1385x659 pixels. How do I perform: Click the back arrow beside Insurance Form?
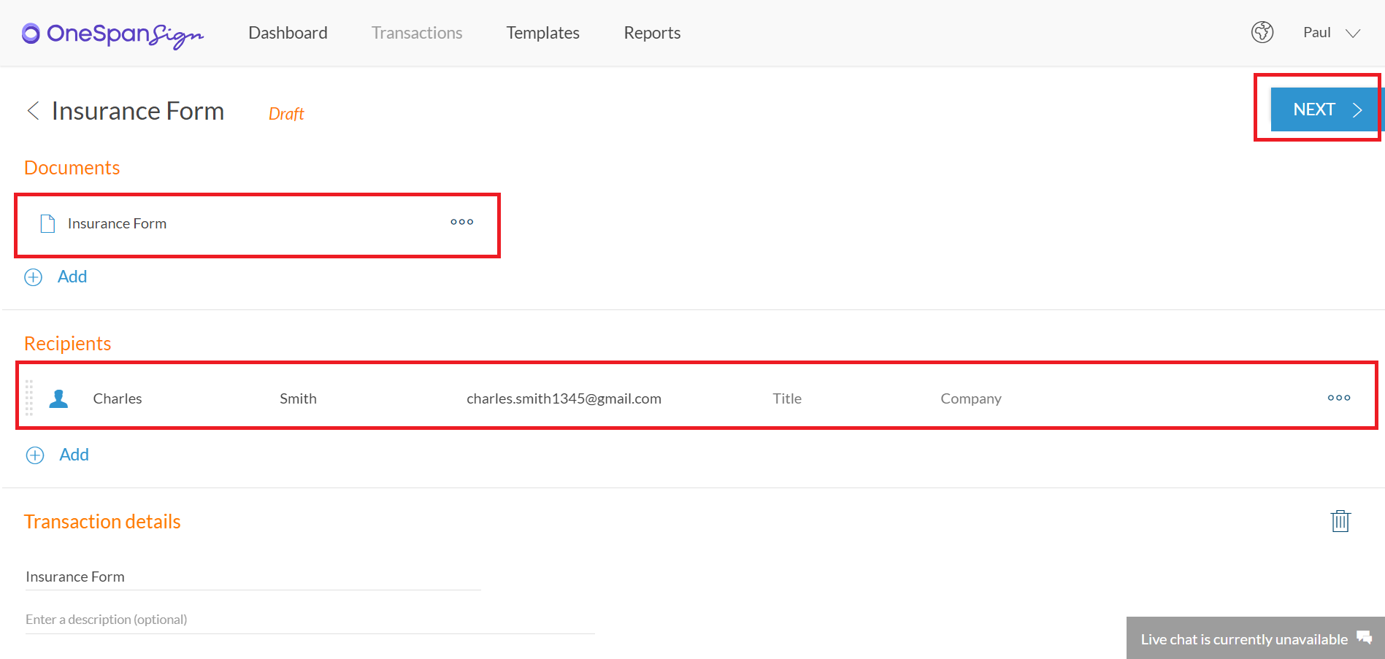(x=32, y=110)
